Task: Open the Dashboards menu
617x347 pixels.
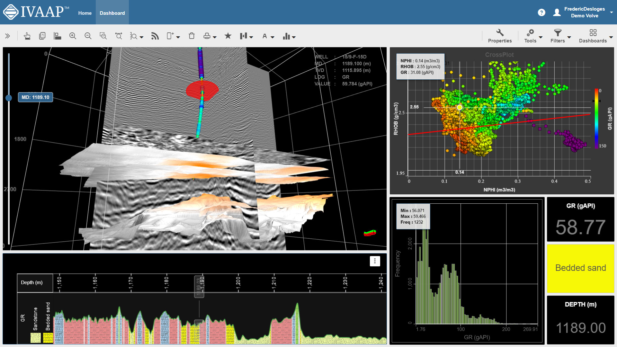Action: point(593,36)
